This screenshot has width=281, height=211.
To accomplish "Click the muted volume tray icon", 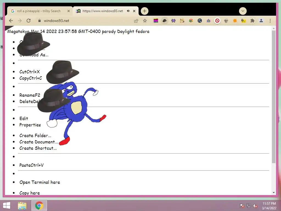I will pyautogui.click(x=255, y=206).
